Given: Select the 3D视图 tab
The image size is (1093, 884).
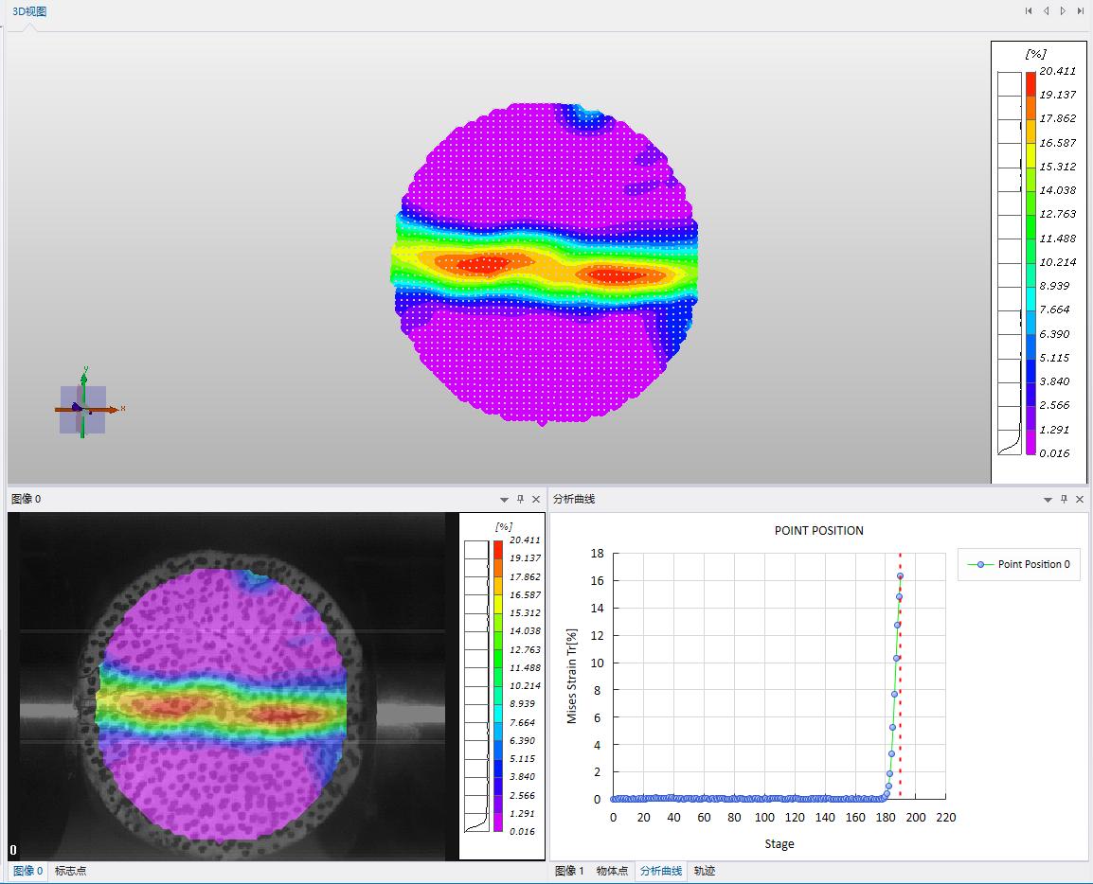Looking at the screenshot, I should point(28,11).
